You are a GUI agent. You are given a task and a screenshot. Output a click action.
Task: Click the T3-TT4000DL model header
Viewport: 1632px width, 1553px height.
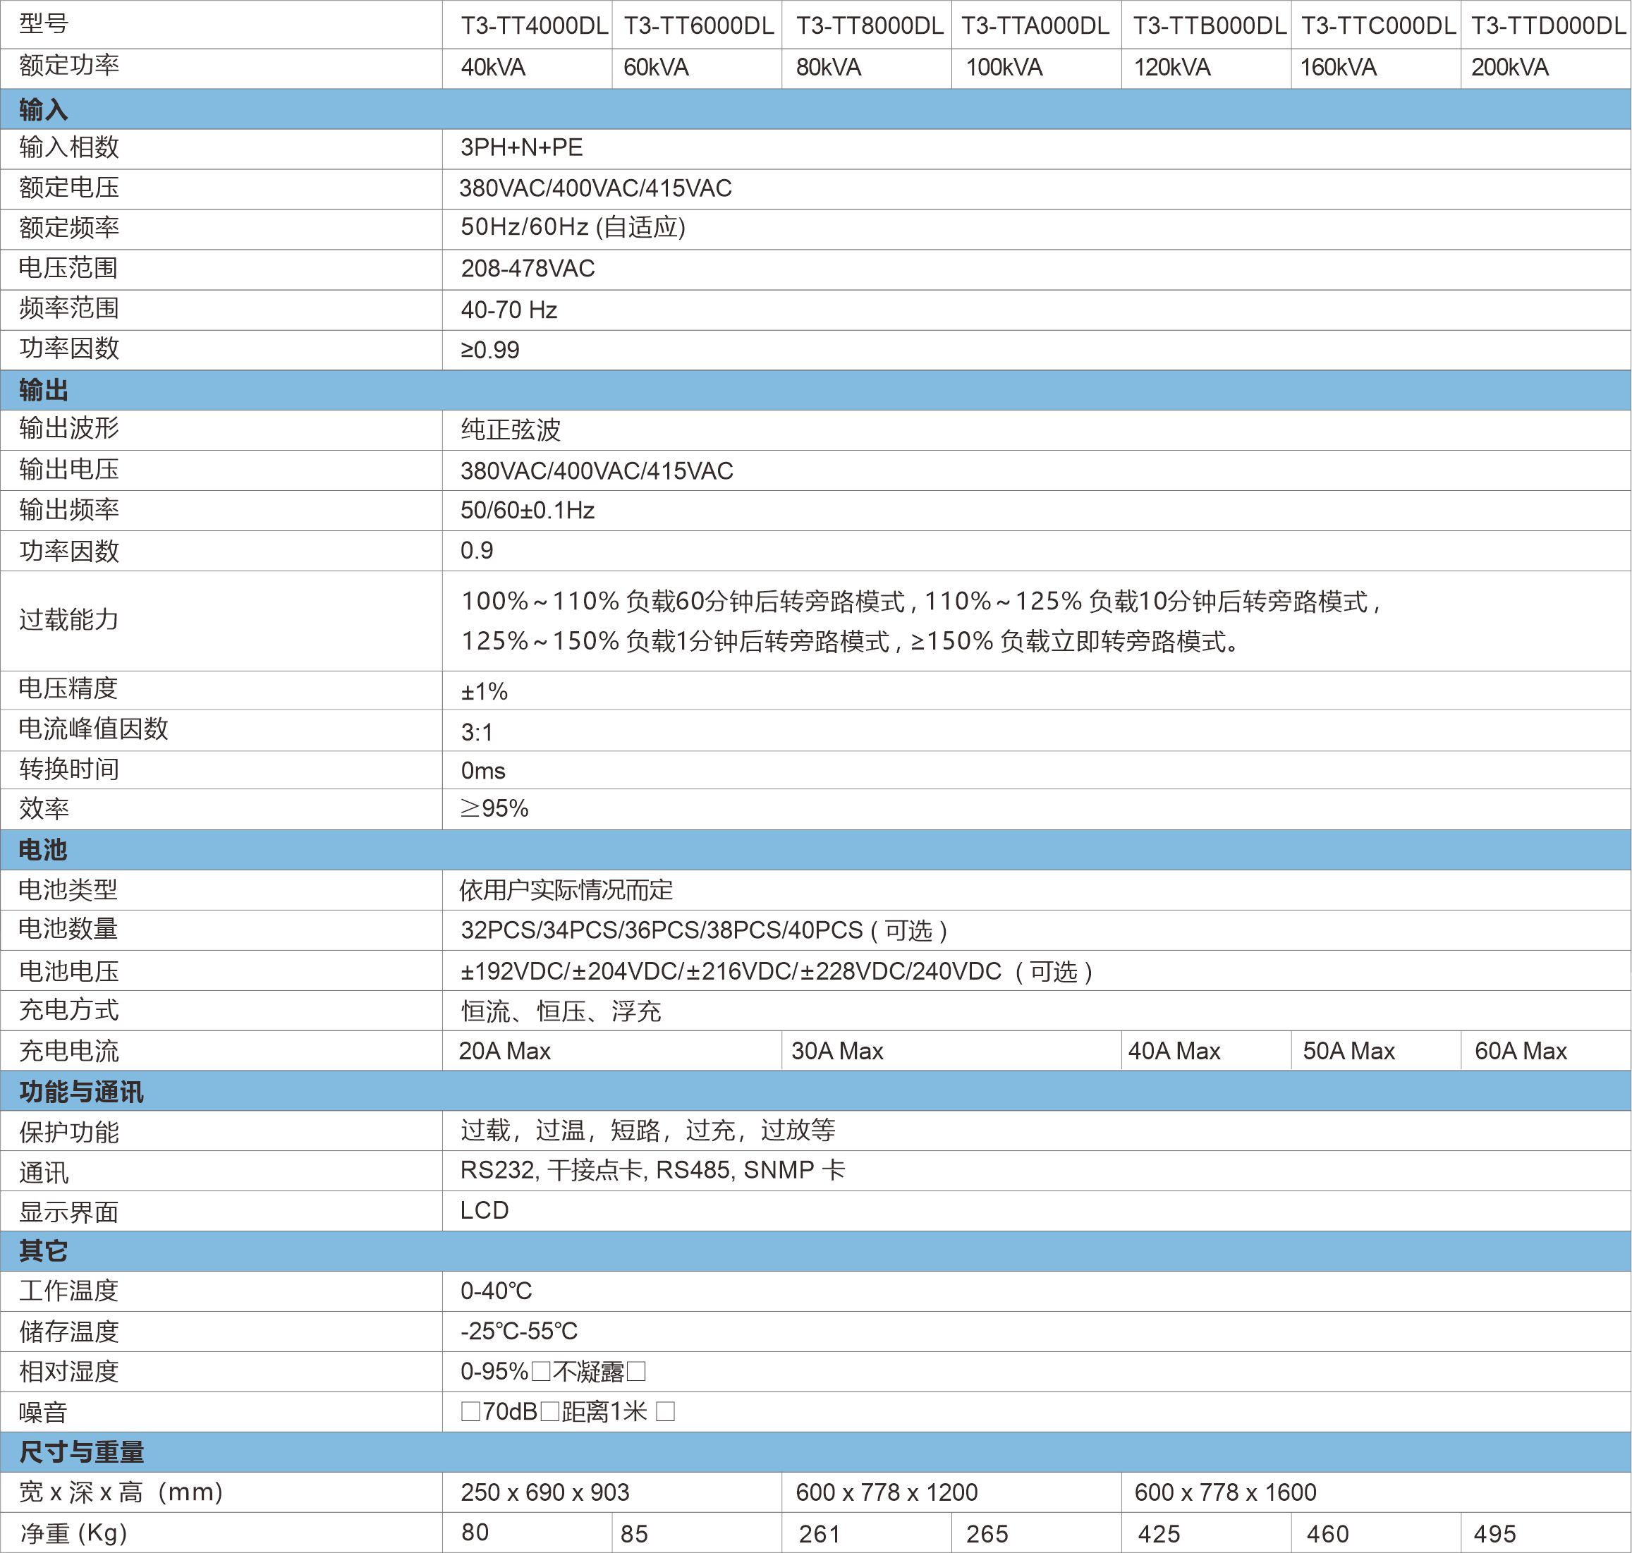click(534, 25)
